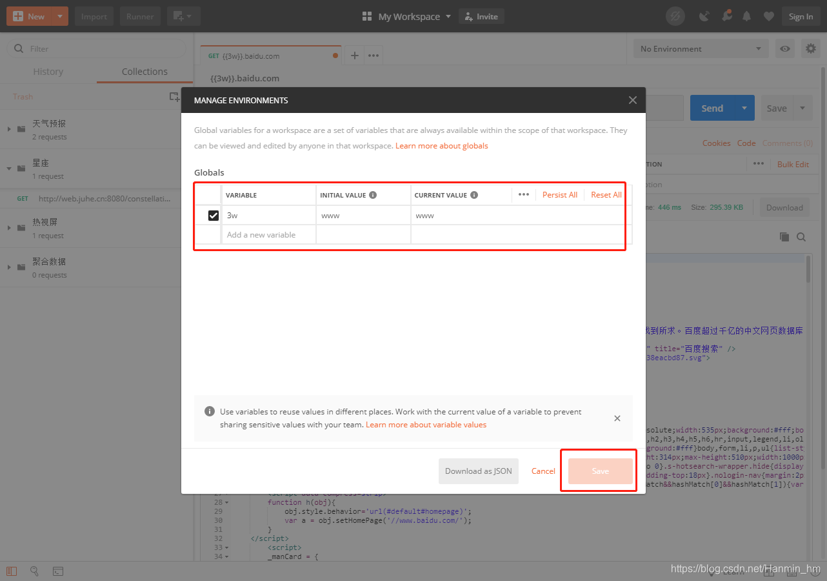
Task: Click info icon next to INITIAL VALUE
Action: pos(373,195)
